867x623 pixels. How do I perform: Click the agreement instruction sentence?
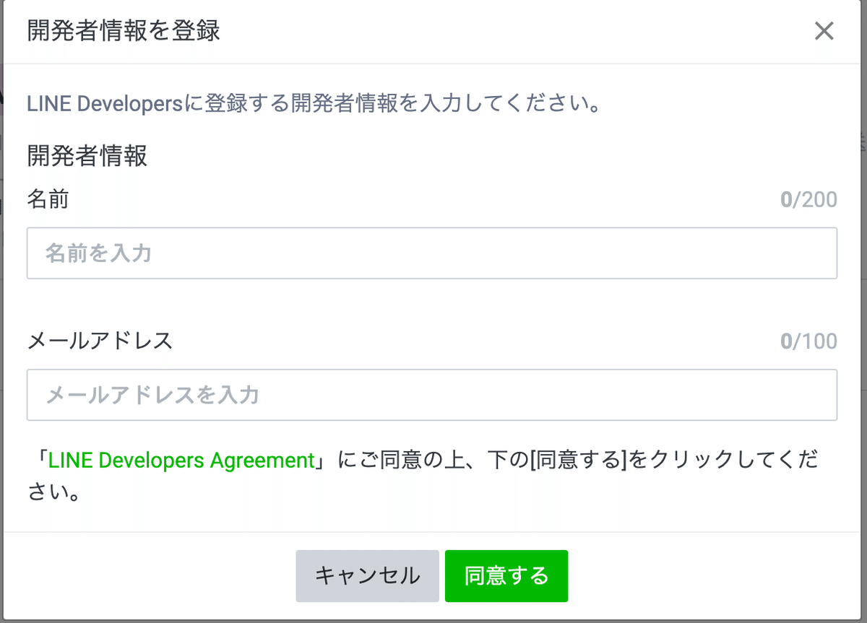(x=433, y=476)
